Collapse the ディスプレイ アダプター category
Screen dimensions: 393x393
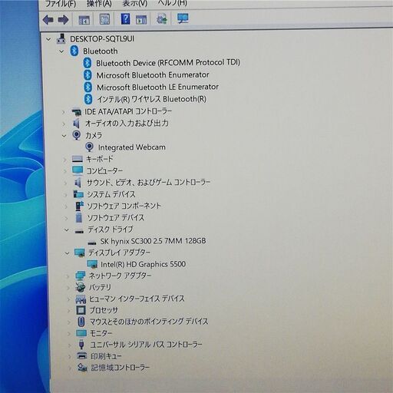[67, 253]
